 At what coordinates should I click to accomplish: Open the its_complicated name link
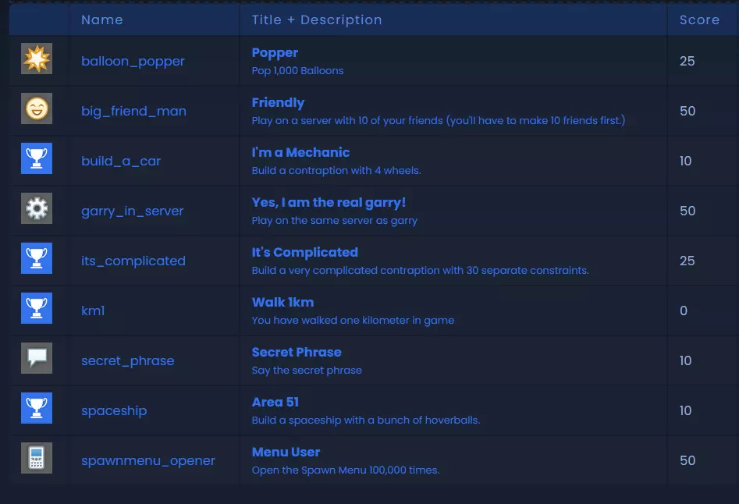tap(133, 261)
